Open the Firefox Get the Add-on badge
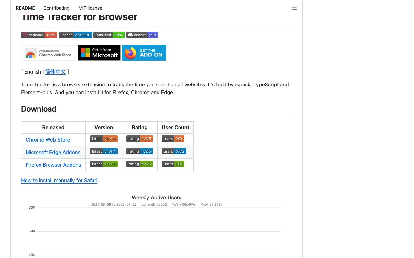The height and width of the screenshot is (258, 414). click(144, 53)
